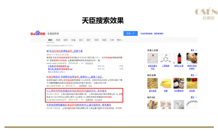Screen dimensions: 218x137
Task: Expand the 其他人还搜 section chevron
Action: [196, 50]
